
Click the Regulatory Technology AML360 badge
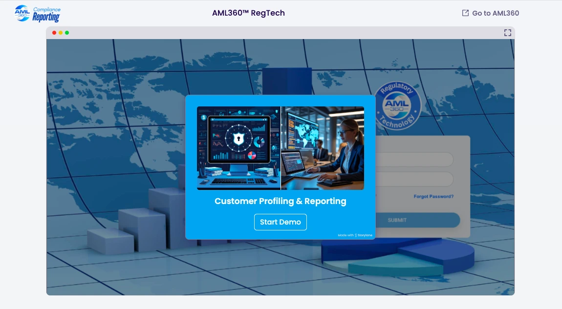(397, 106)
